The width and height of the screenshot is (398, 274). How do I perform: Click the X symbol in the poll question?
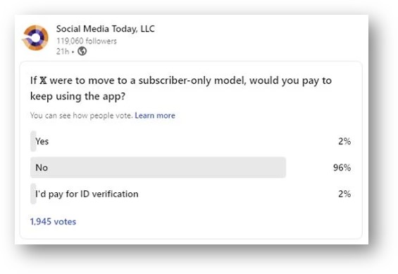pos(43,80)
